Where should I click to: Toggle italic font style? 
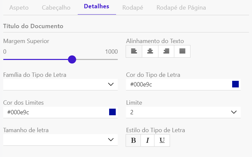(x=147, y=140)
